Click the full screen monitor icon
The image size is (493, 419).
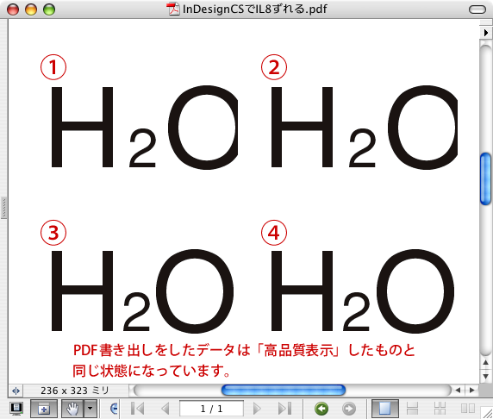[x=16, y=409]
